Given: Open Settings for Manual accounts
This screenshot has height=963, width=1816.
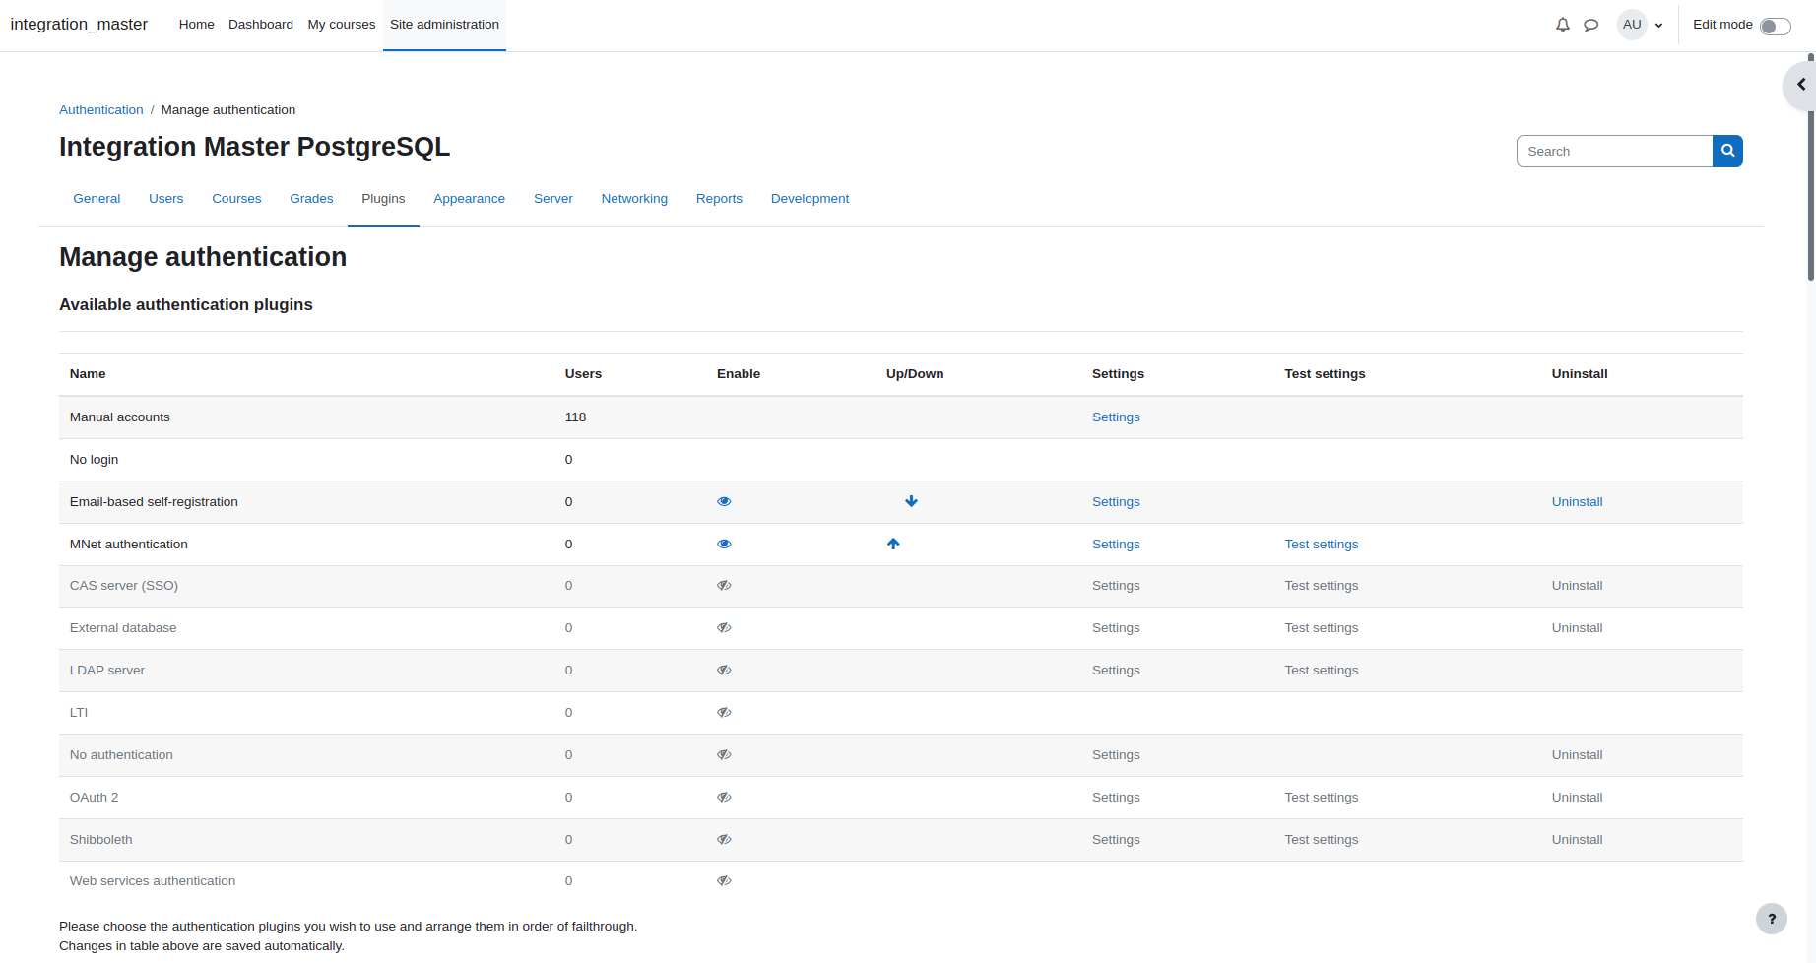Looking at the screenshot, I should (x=1116, y=417).
